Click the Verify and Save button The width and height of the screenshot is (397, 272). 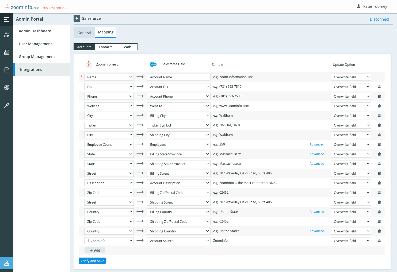tap(92, 261)
